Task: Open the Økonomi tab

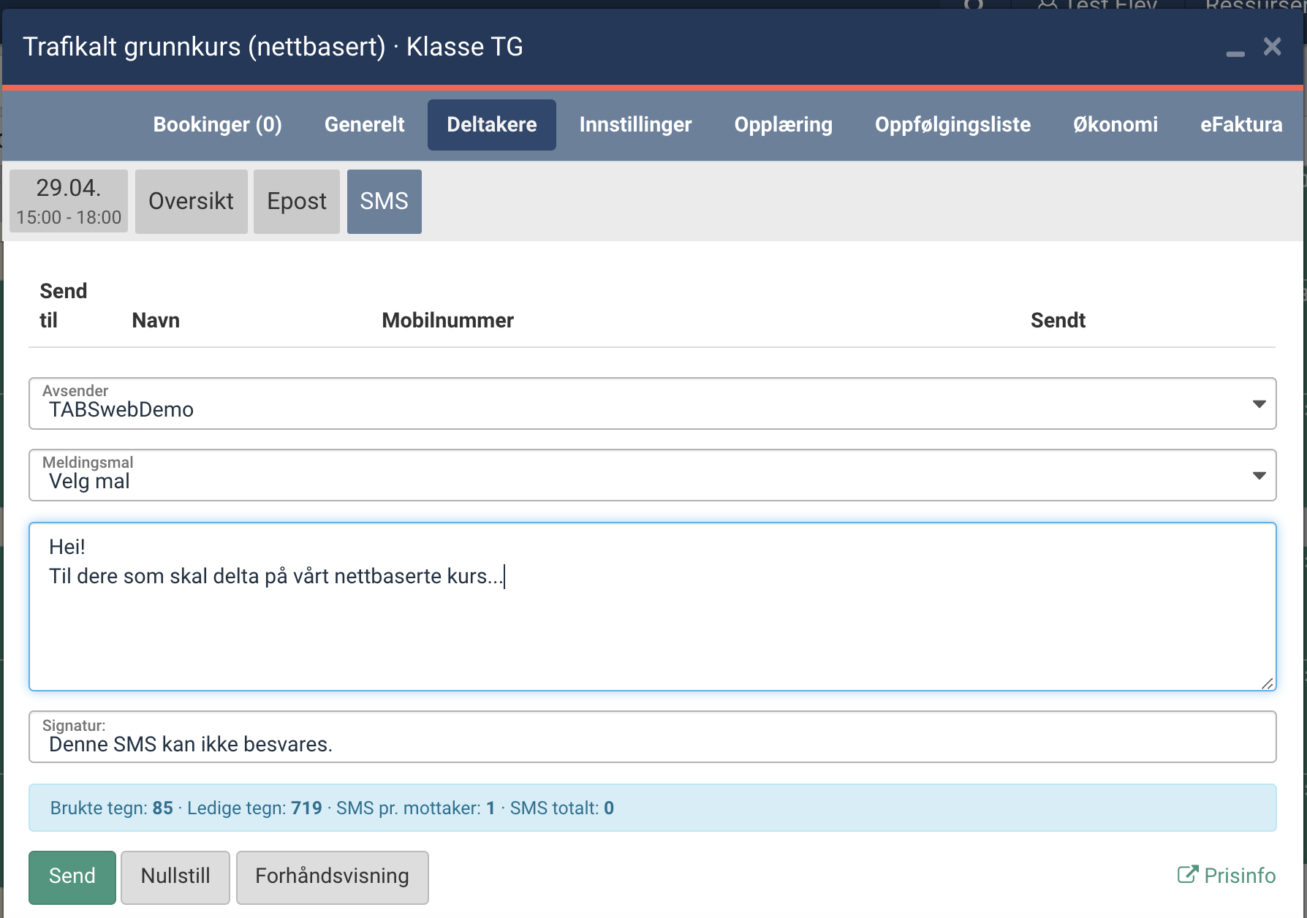Action: click(x=1115, y=125)
